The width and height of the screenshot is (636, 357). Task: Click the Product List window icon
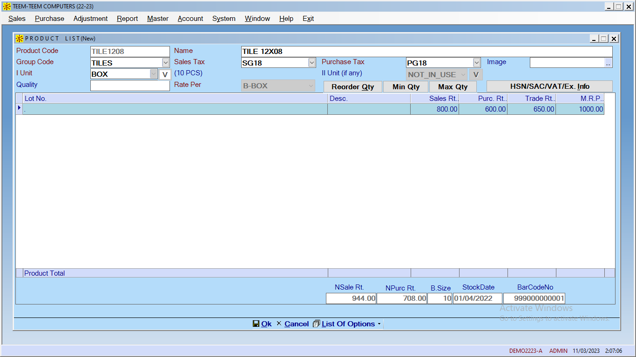coord(20,39)
